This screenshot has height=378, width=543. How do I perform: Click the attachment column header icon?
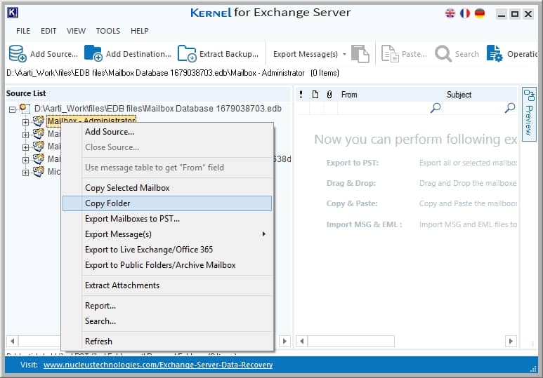point(329,95)
